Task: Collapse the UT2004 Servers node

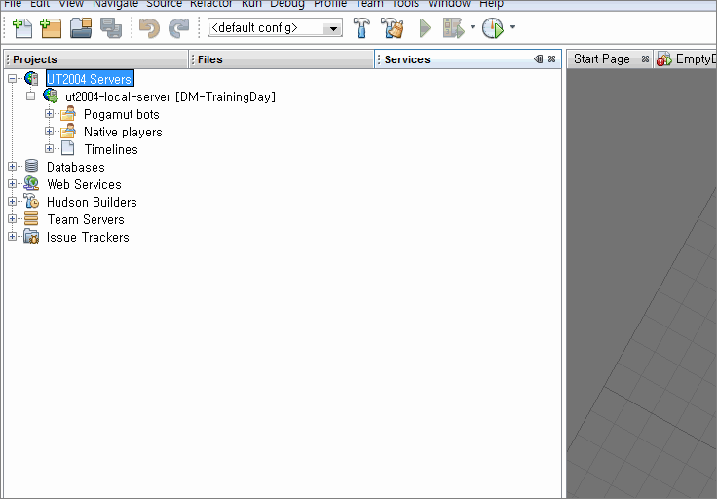Action: coord(13,79)
